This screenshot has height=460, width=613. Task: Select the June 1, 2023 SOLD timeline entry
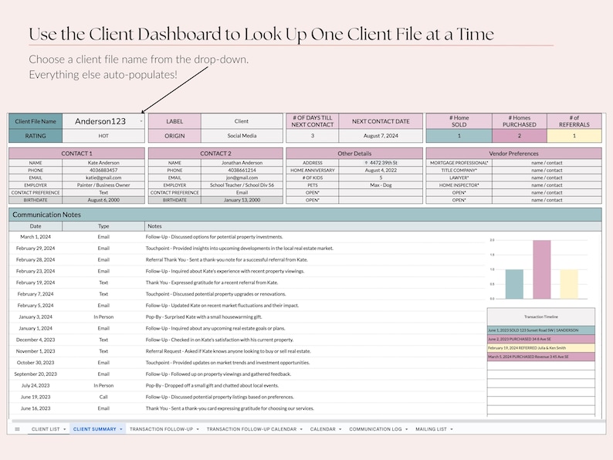pyautogui.click(x=541, y=330)
